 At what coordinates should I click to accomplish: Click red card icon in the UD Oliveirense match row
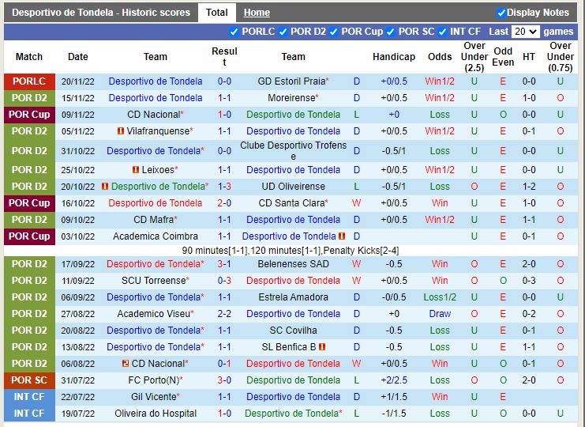(x=105, y=187)
